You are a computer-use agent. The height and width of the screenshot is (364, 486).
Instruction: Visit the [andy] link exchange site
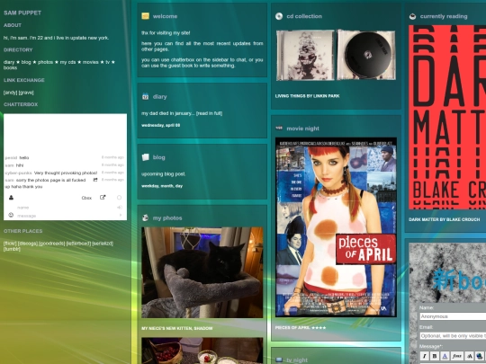click(x=10, y=93)
